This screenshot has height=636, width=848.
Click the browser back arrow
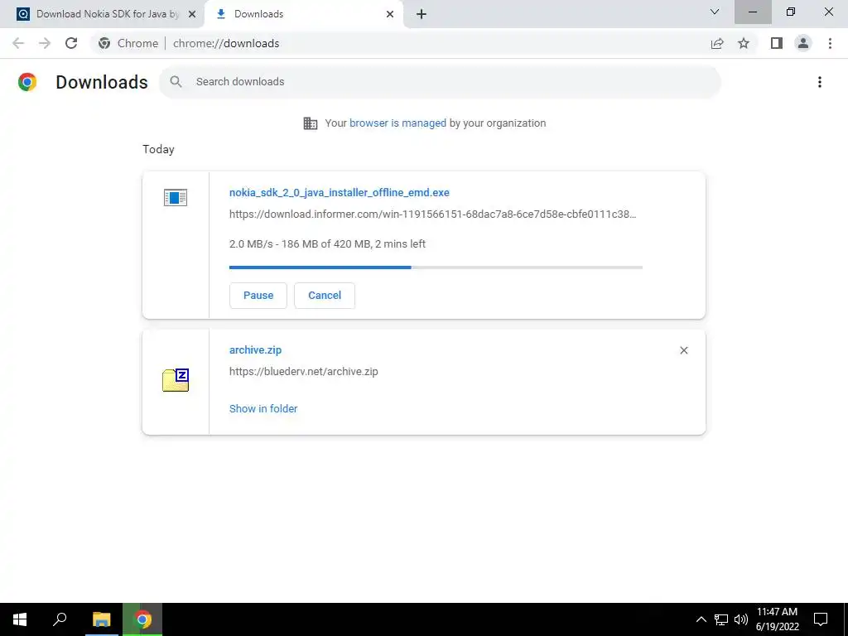pyautogui.click(x=18, y=43)
